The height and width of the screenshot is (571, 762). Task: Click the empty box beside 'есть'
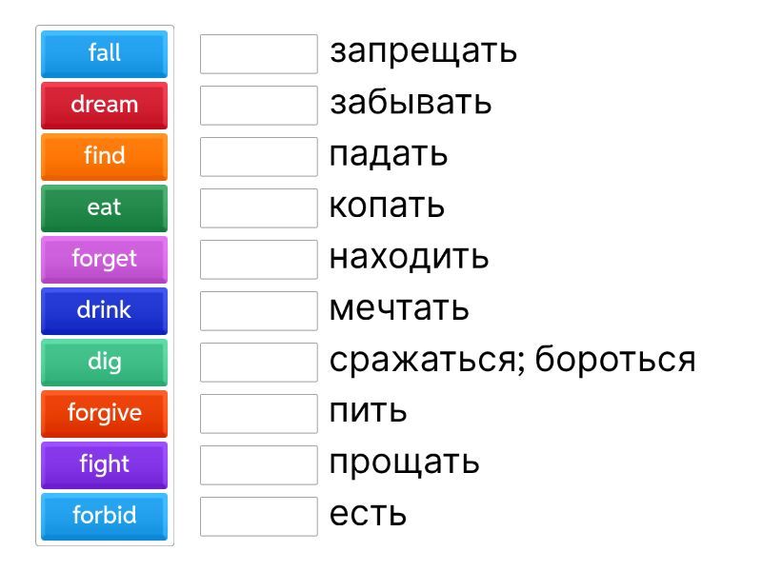coord(258,516)
